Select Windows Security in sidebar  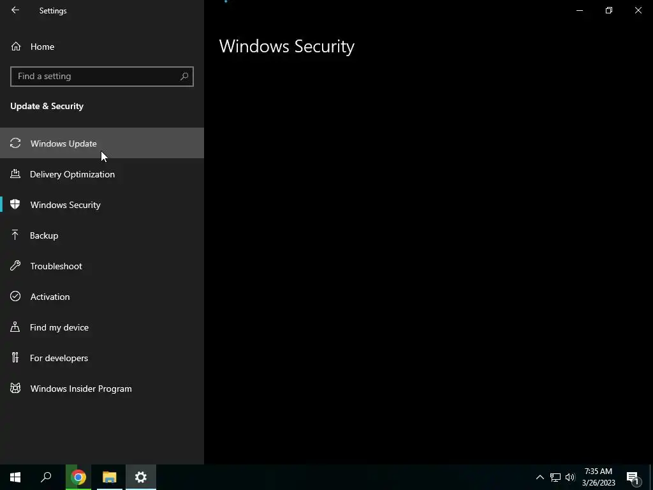tap(102, 205)
